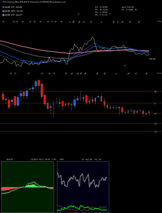Click the white DOW MT legend swatch
162x213 pixels.
tap(3, 11)
